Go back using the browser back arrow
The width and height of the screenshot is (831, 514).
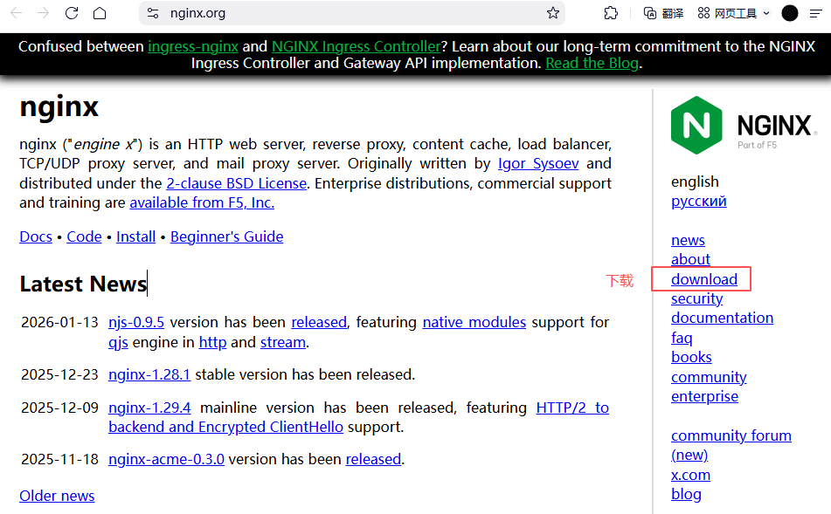pos(17,13)
